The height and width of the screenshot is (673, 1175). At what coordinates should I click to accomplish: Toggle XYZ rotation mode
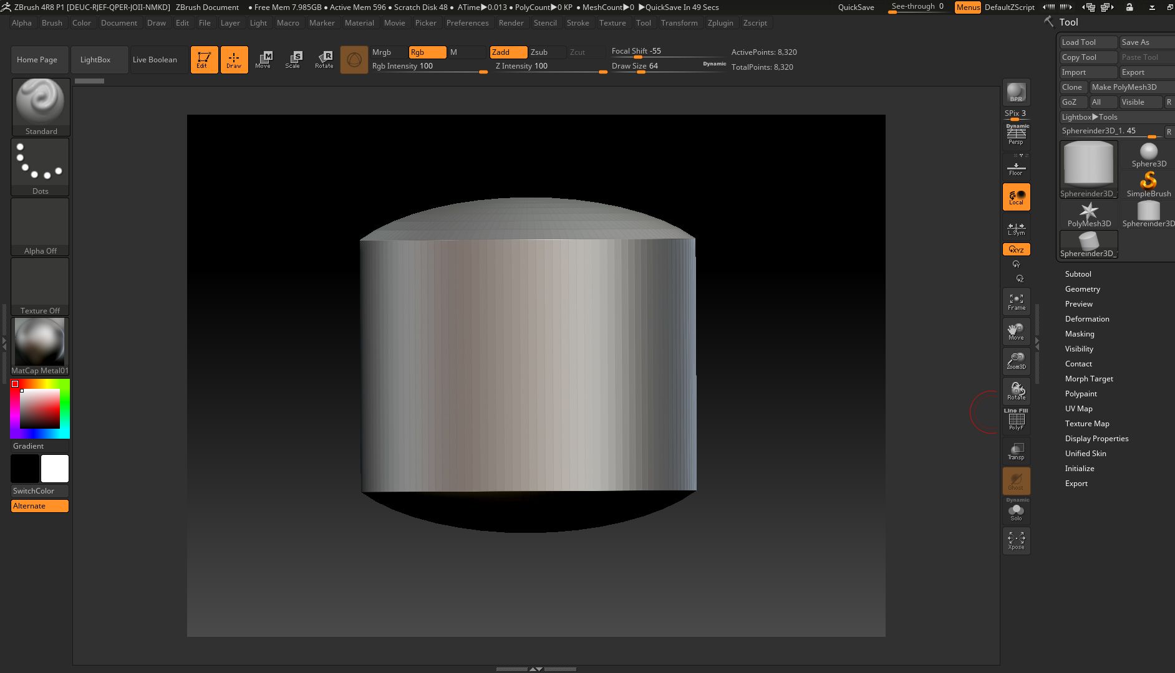pos(1016,249)
